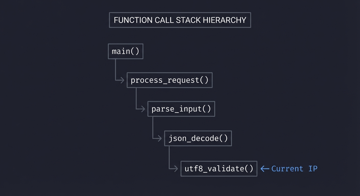Select the utf8_validate() stack frame
The width and height of the screenshot is (360, 196).
coord(219,169)
